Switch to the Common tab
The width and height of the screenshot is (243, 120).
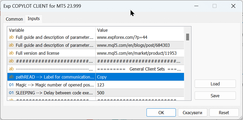(x=14, y=19)
